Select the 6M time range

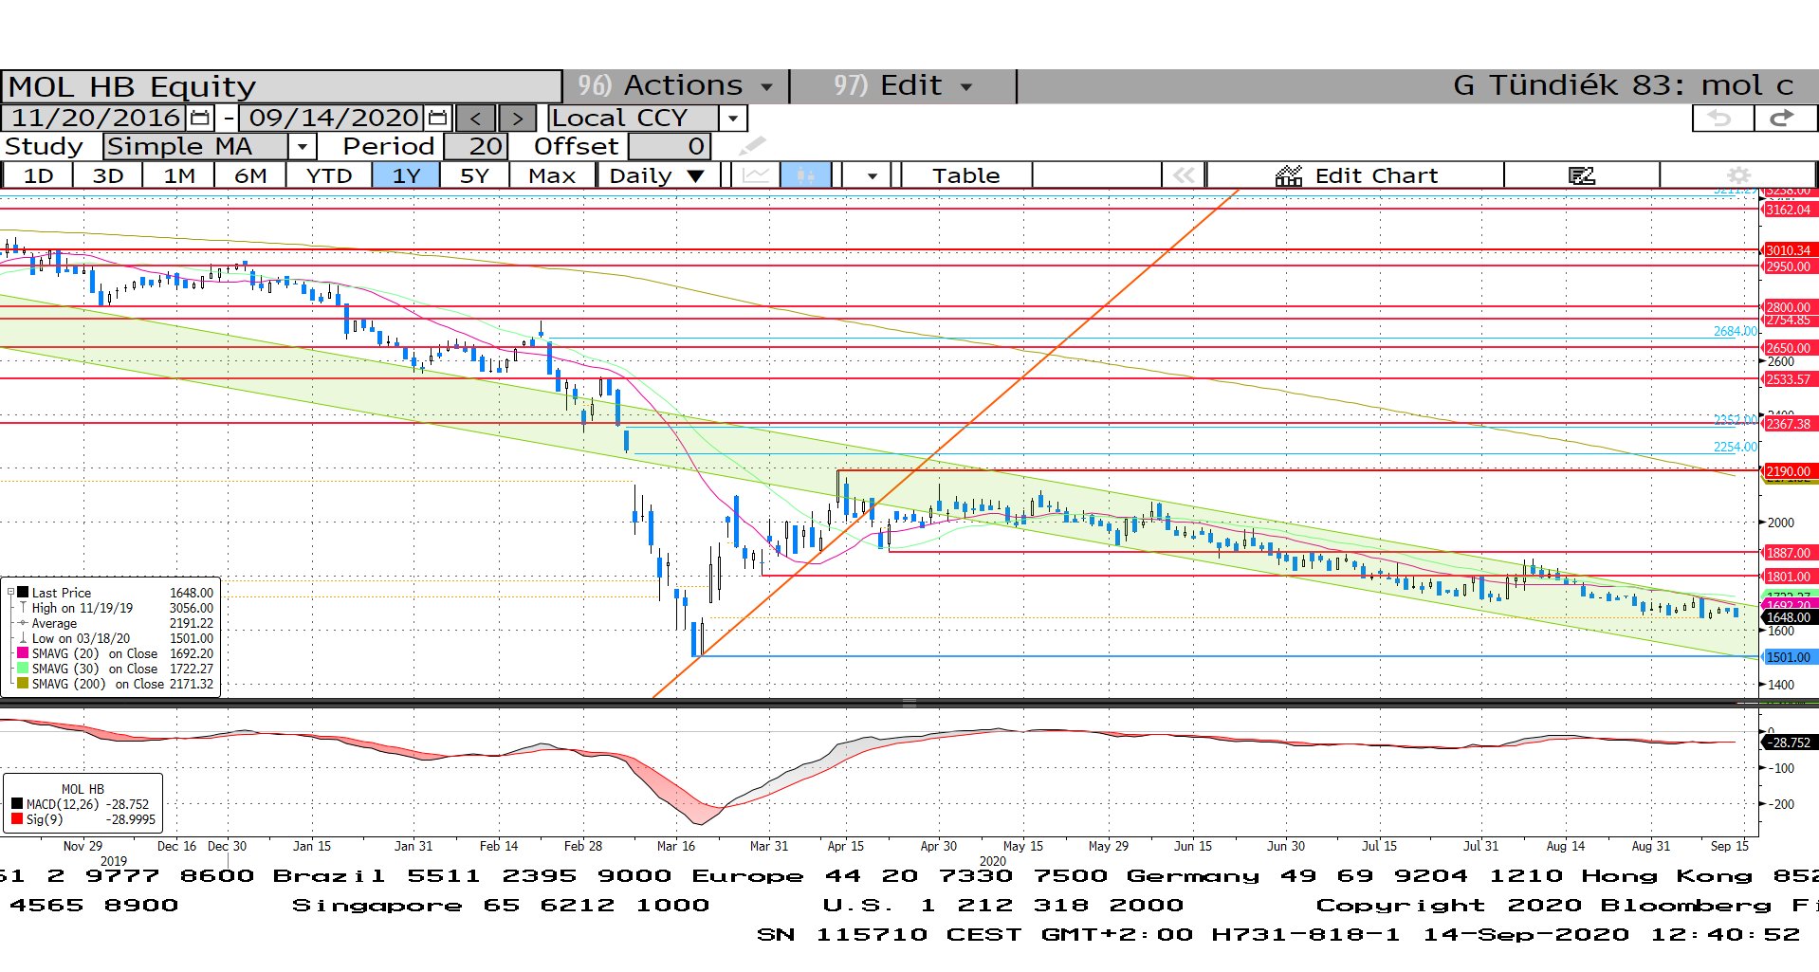250,175
